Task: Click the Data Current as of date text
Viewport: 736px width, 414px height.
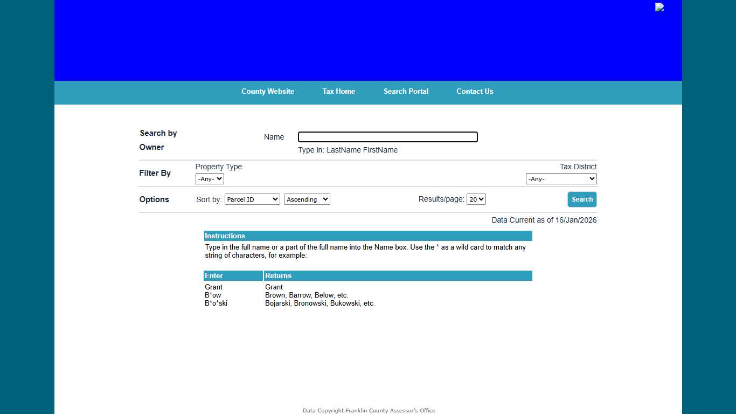Action: click(544, 220)
